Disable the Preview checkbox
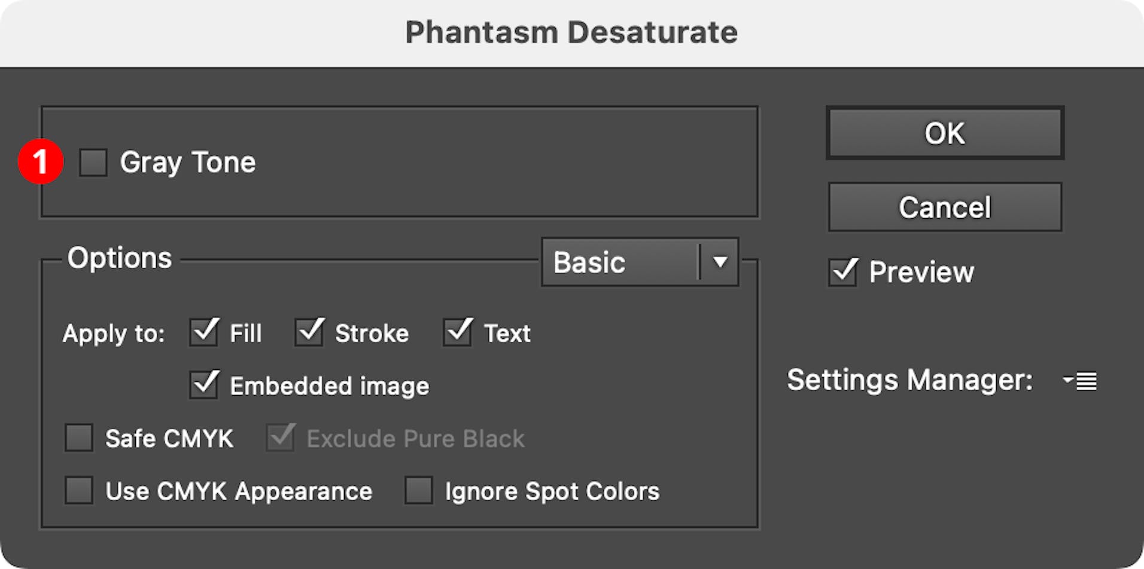 842,272
